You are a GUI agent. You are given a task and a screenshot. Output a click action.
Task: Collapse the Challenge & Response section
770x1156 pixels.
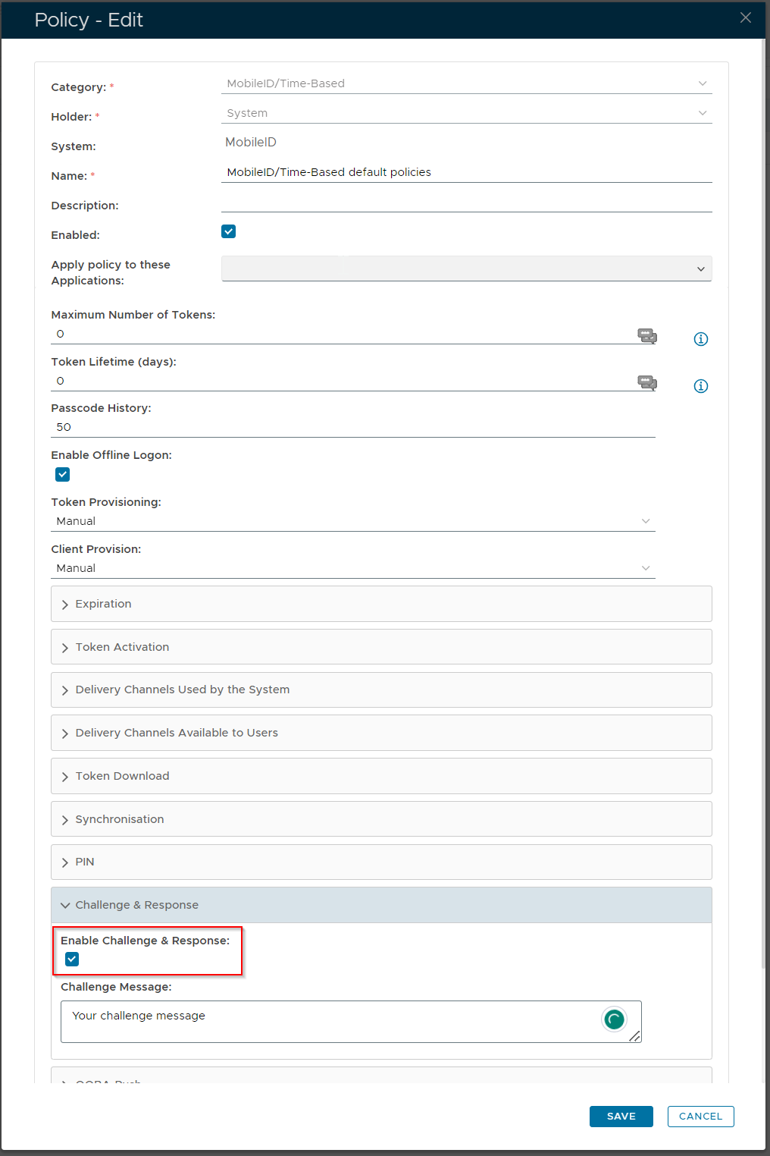click(x=136, y=905)
